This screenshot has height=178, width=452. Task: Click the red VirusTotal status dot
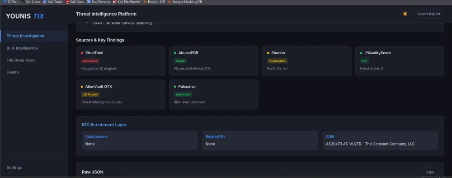coord(82,53)
